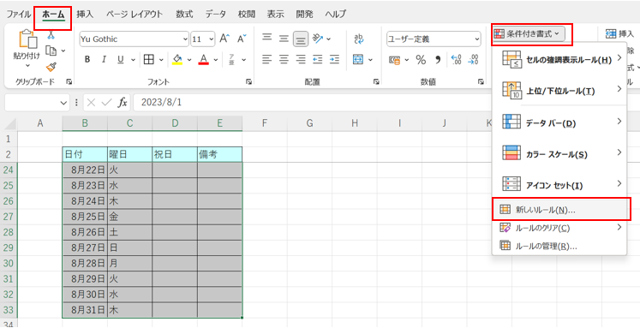Open the ユーザー定義 number format dropdown

477,39
